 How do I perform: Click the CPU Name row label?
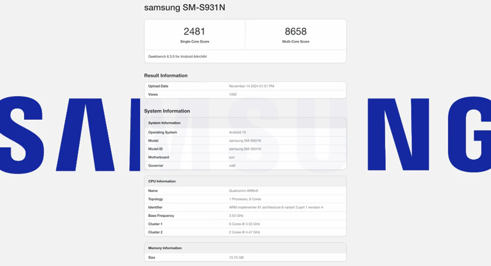tap(153, 191)
